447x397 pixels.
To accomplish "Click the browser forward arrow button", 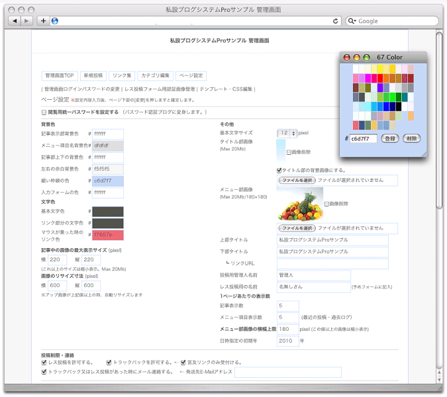I will click(x=26, y=21).
